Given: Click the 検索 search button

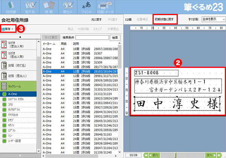Looking at the screenshot, I should (x=115, y=38).
